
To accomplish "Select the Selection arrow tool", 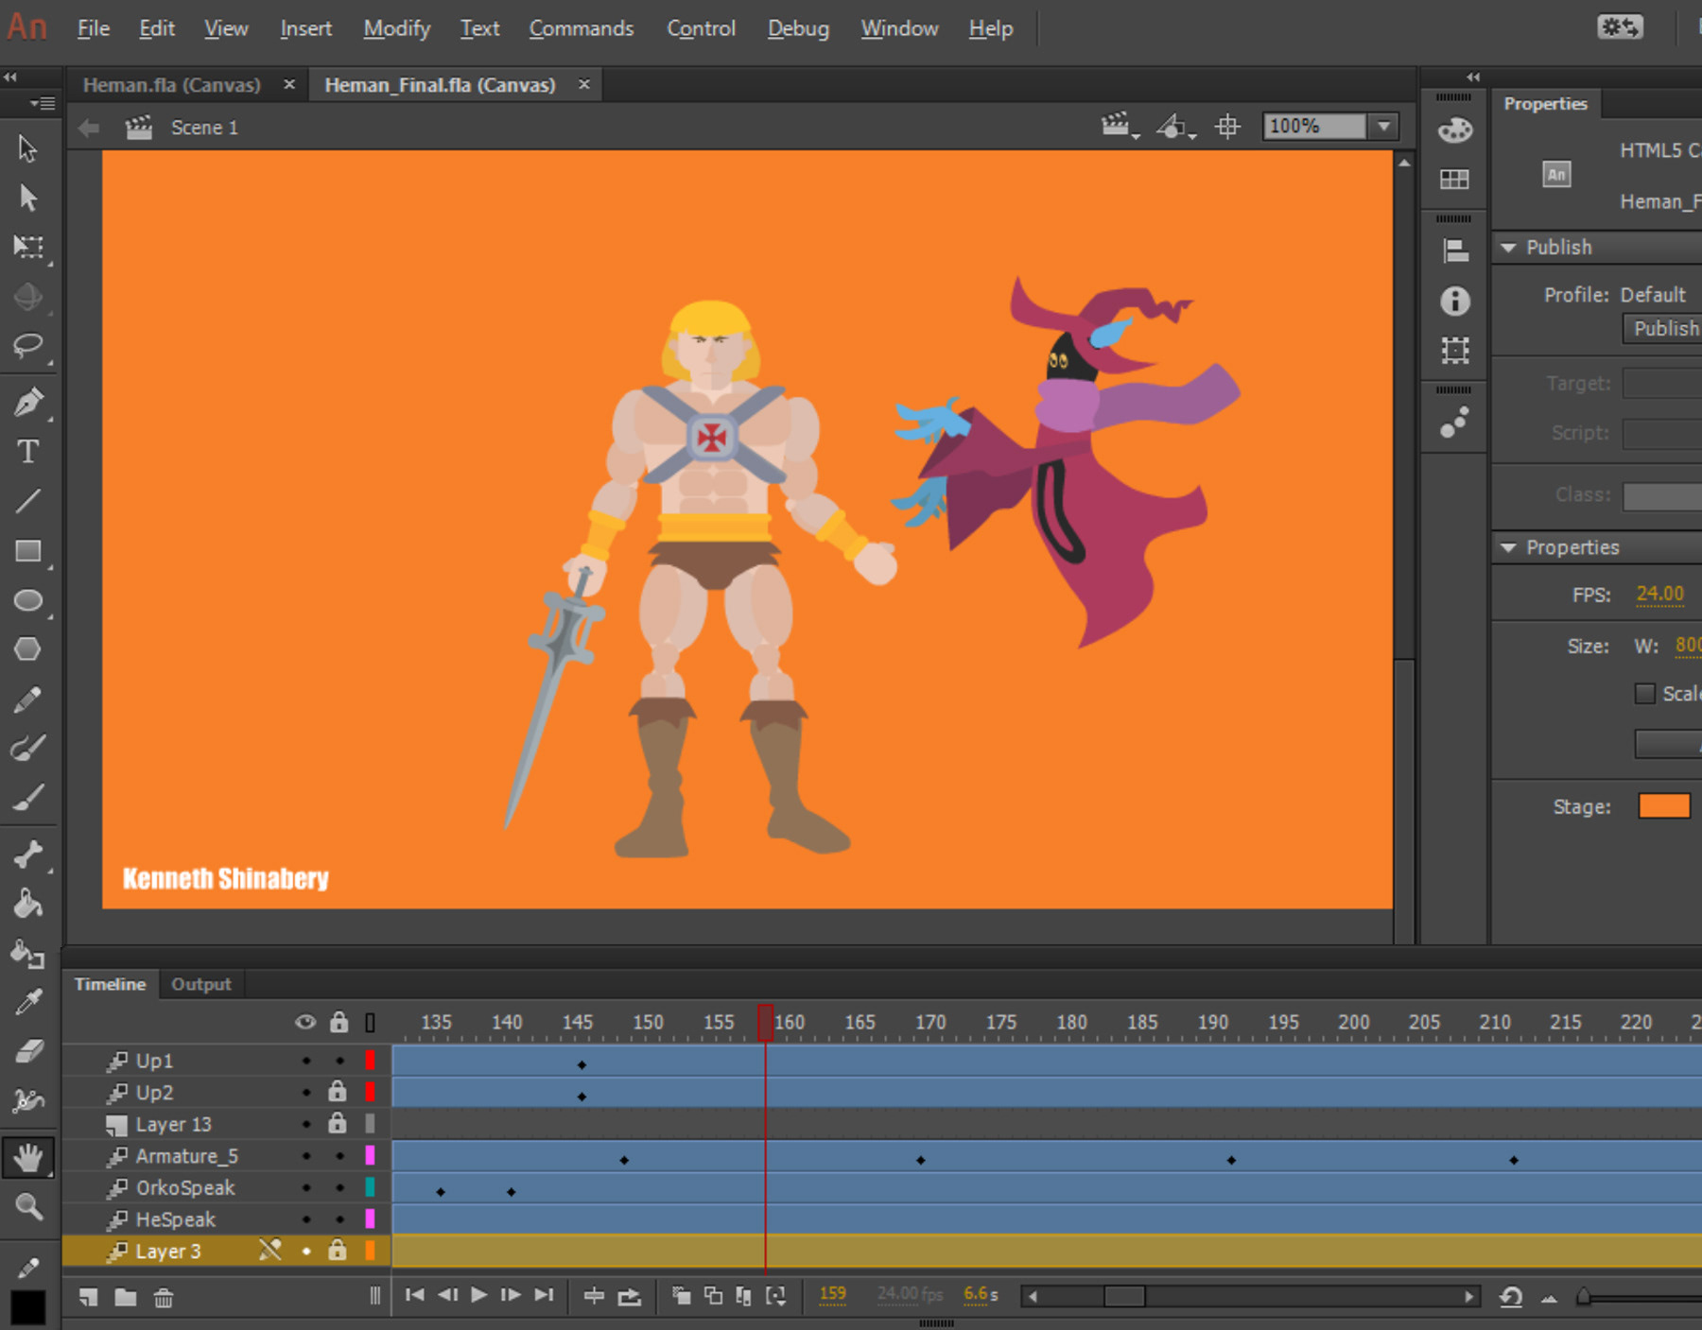I will (27, 148).
